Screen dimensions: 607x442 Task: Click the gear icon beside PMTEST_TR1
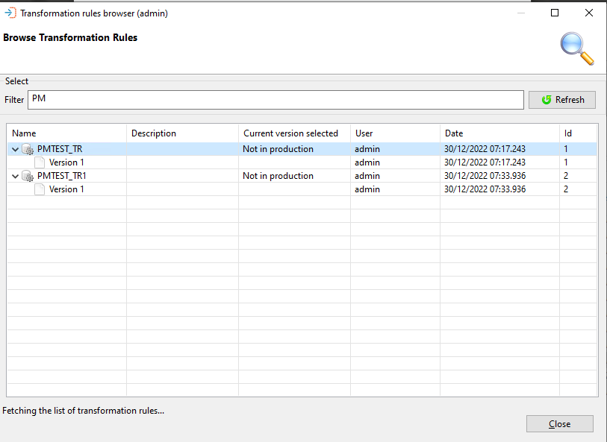point(28,176)
